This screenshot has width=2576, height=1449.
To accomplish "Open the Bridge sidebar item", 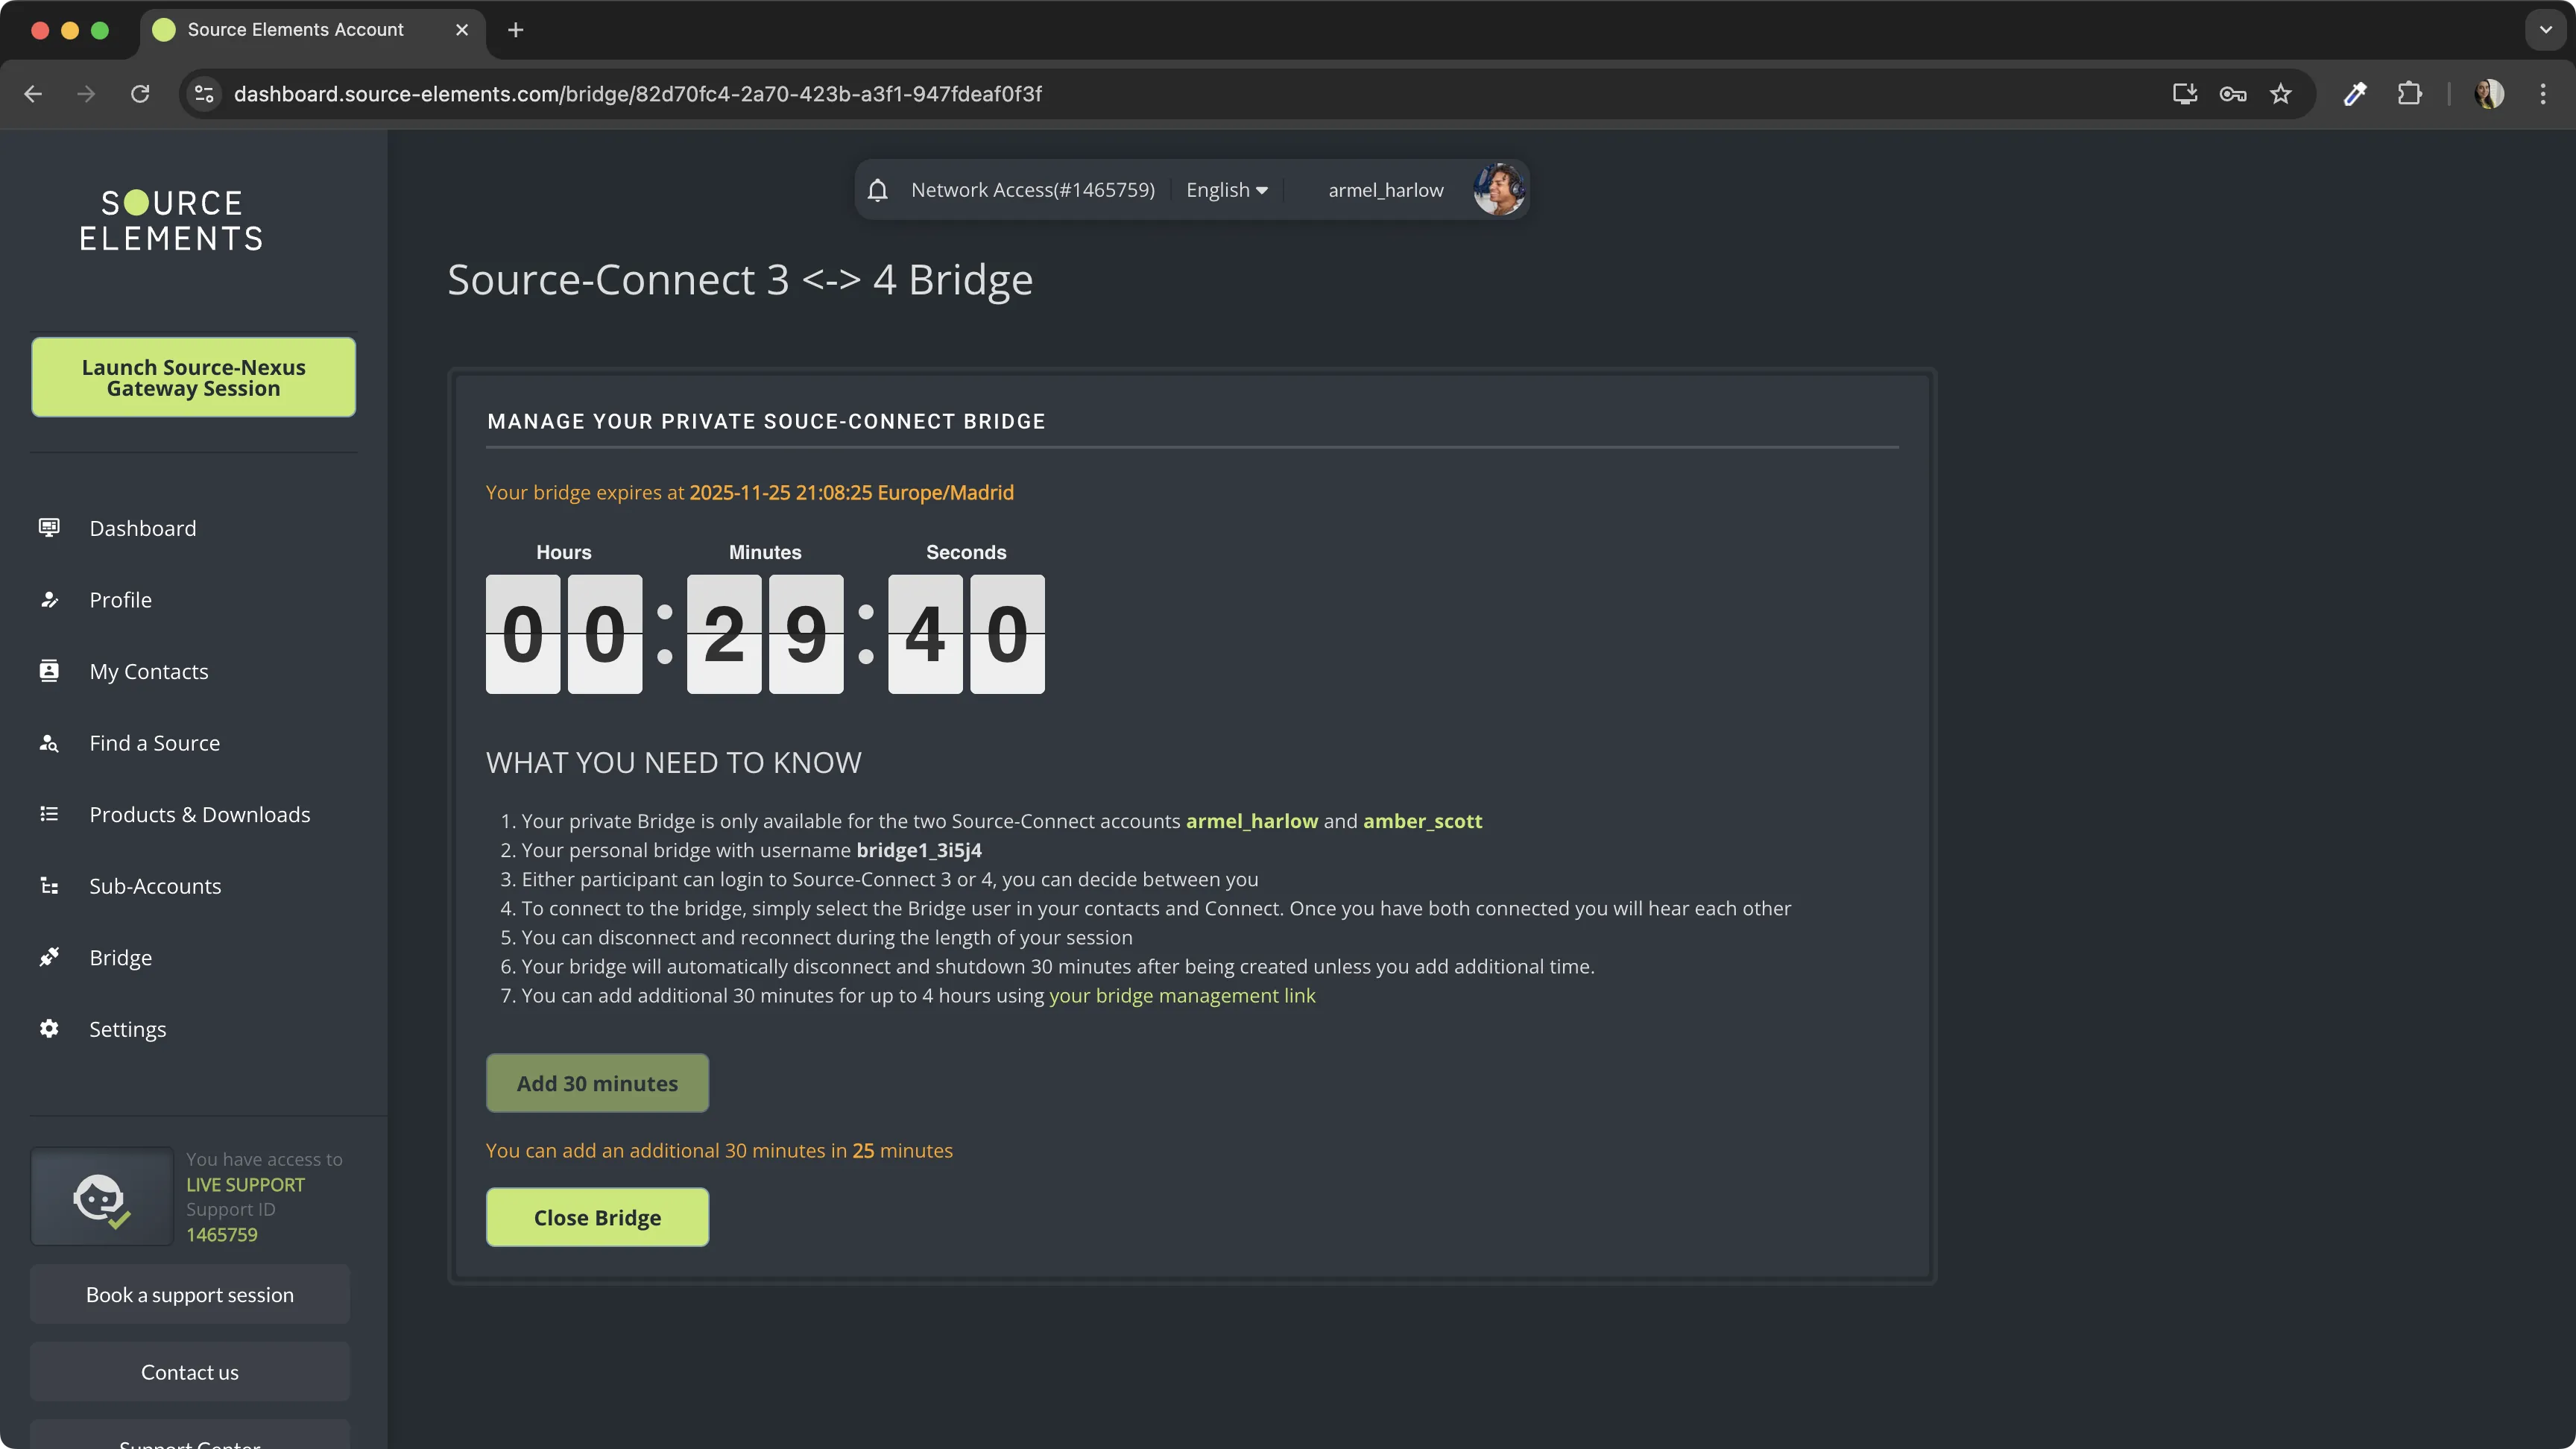I will click(x=120, y=957).
